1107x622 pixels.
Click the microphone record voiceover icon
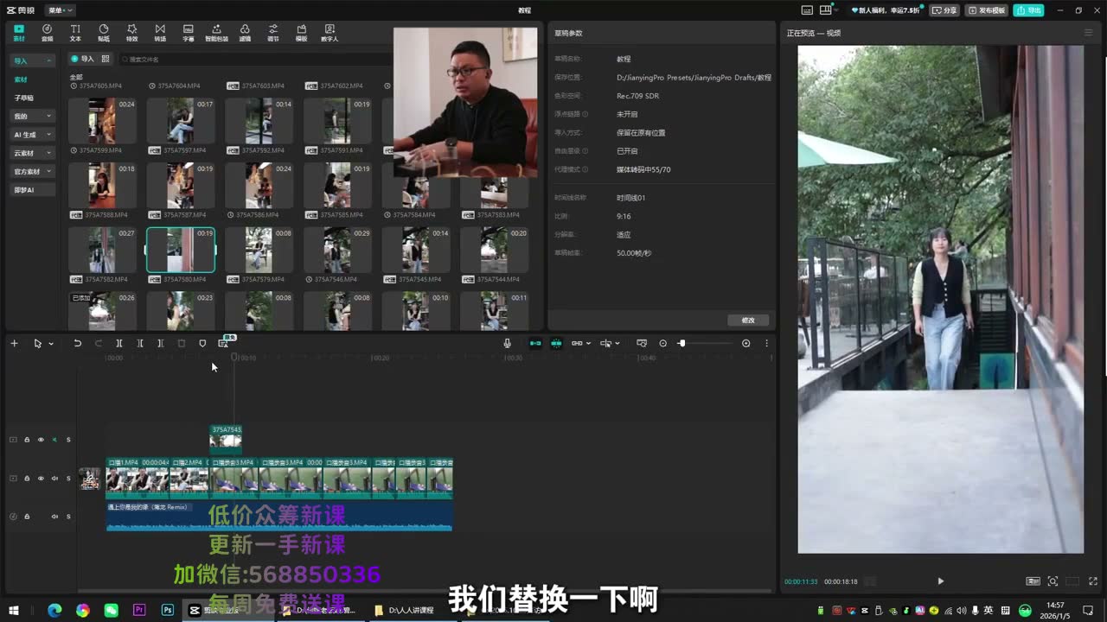tap(508, 343)
